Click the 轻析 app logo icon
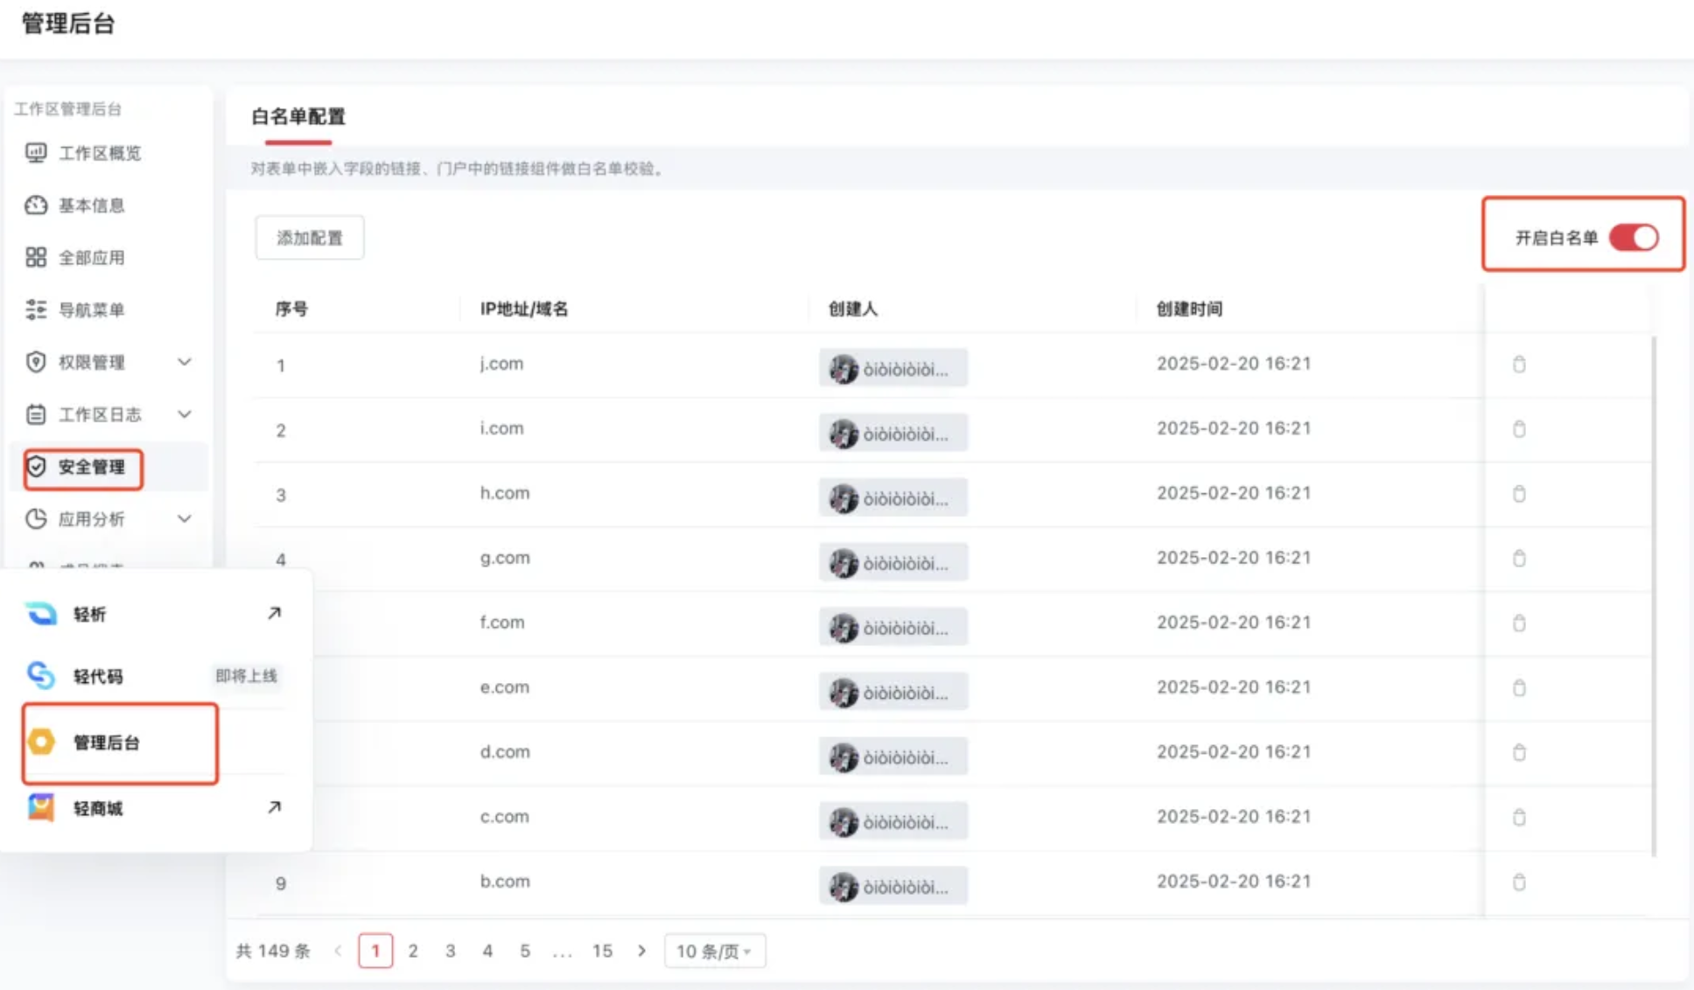Viewport: 1694px width, 990px height. pyautogui.click(x=40, y=614)
